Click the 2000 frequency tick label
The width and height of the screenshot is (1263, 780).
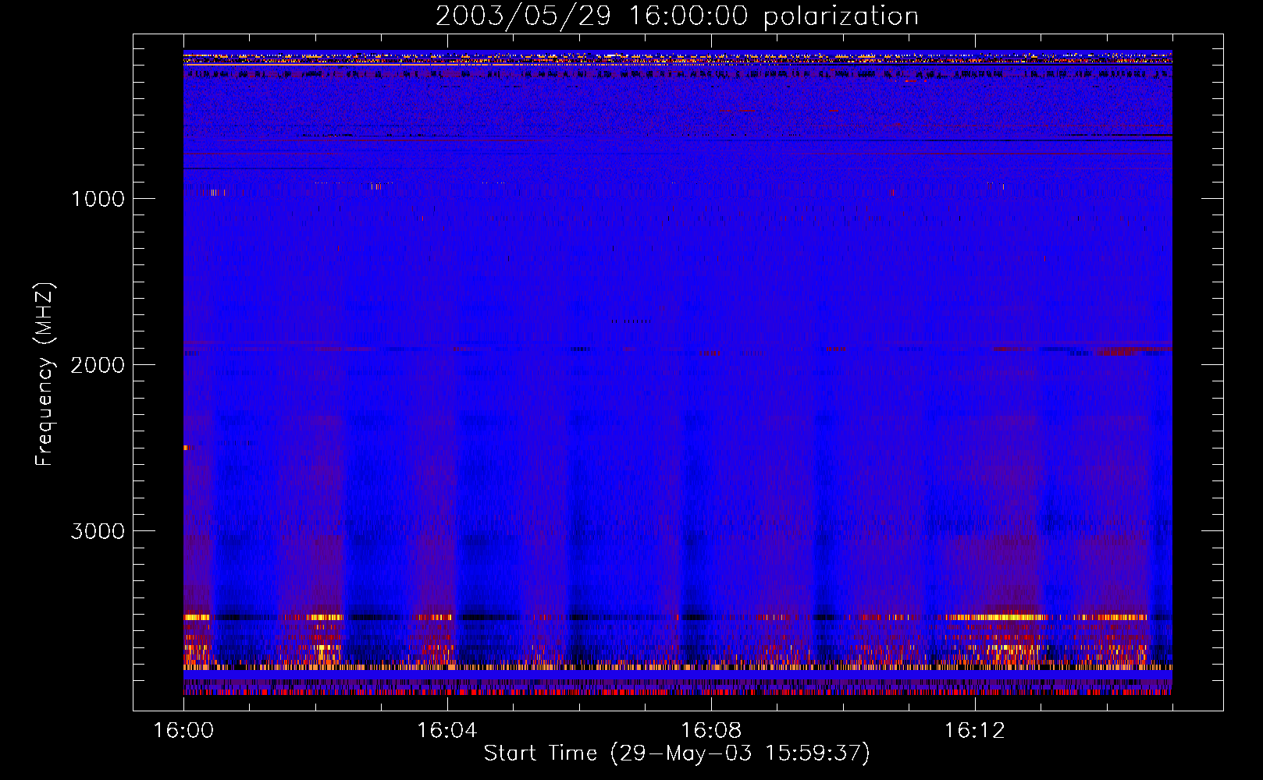(x=98, y=365)
